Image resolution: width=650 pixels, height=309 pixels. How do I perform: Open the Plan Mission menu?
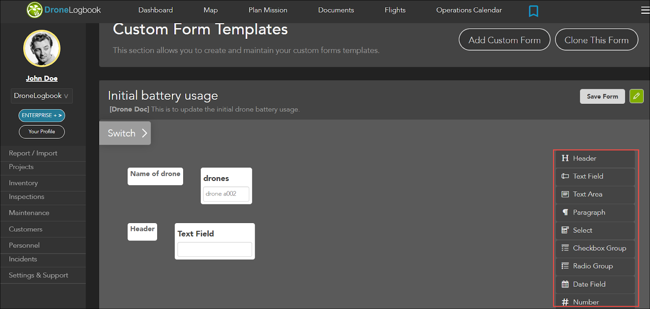[268, 10]
